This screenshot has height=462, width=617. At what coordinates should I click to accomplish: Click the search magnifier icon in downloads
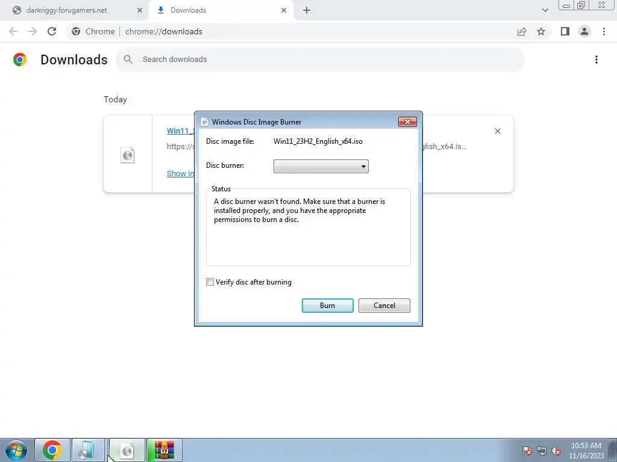pos(128,60)
